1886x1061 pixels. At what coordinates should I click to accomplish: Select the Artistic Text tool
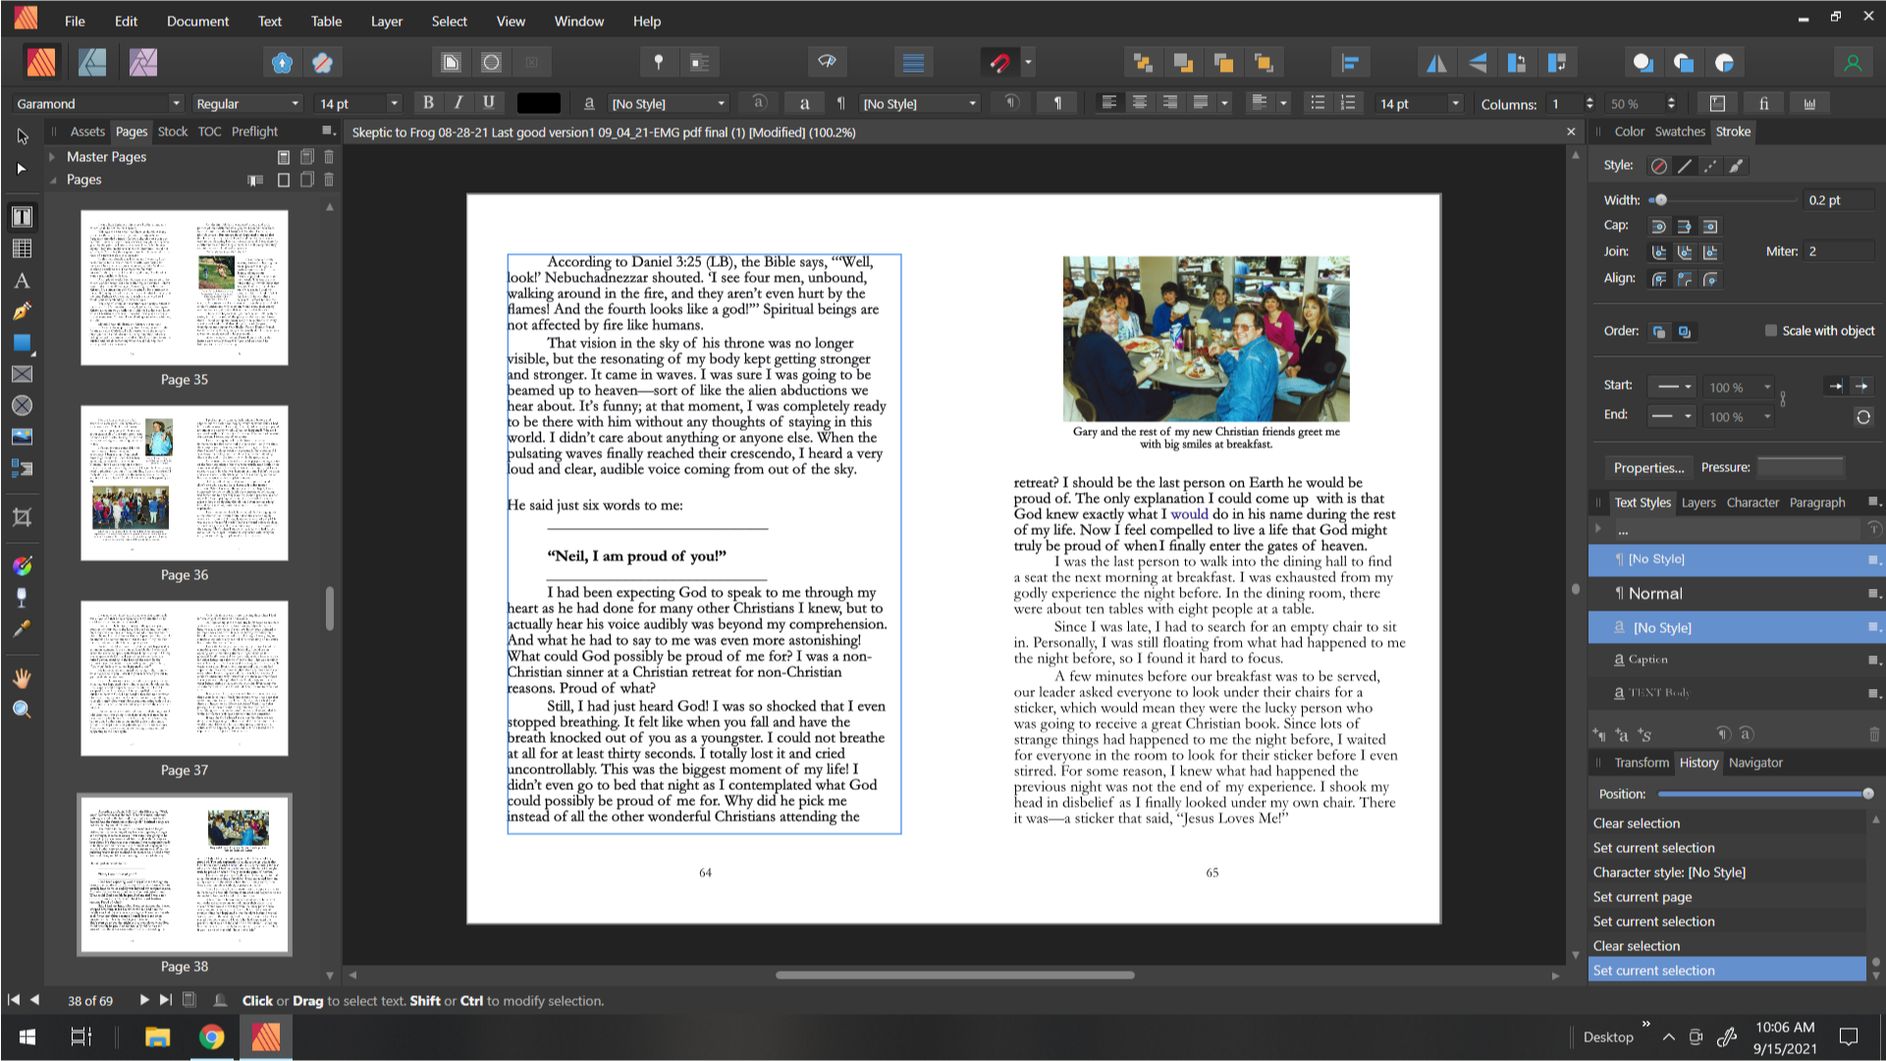coord(22,281)
